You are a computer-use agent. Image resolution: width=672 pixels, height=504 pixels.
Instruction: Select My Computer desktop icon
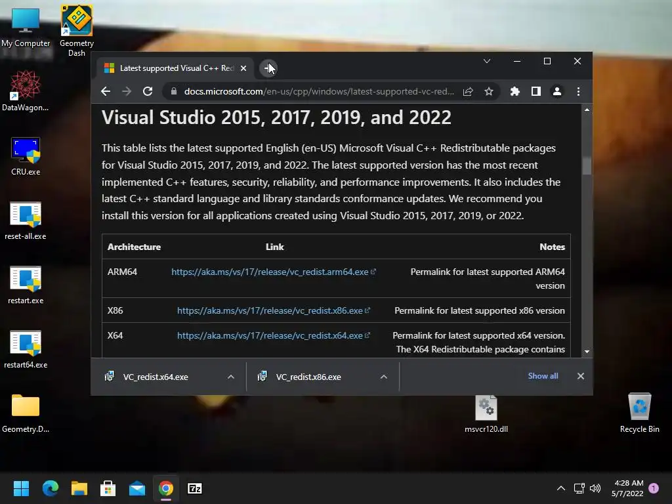tap(26, 28)
